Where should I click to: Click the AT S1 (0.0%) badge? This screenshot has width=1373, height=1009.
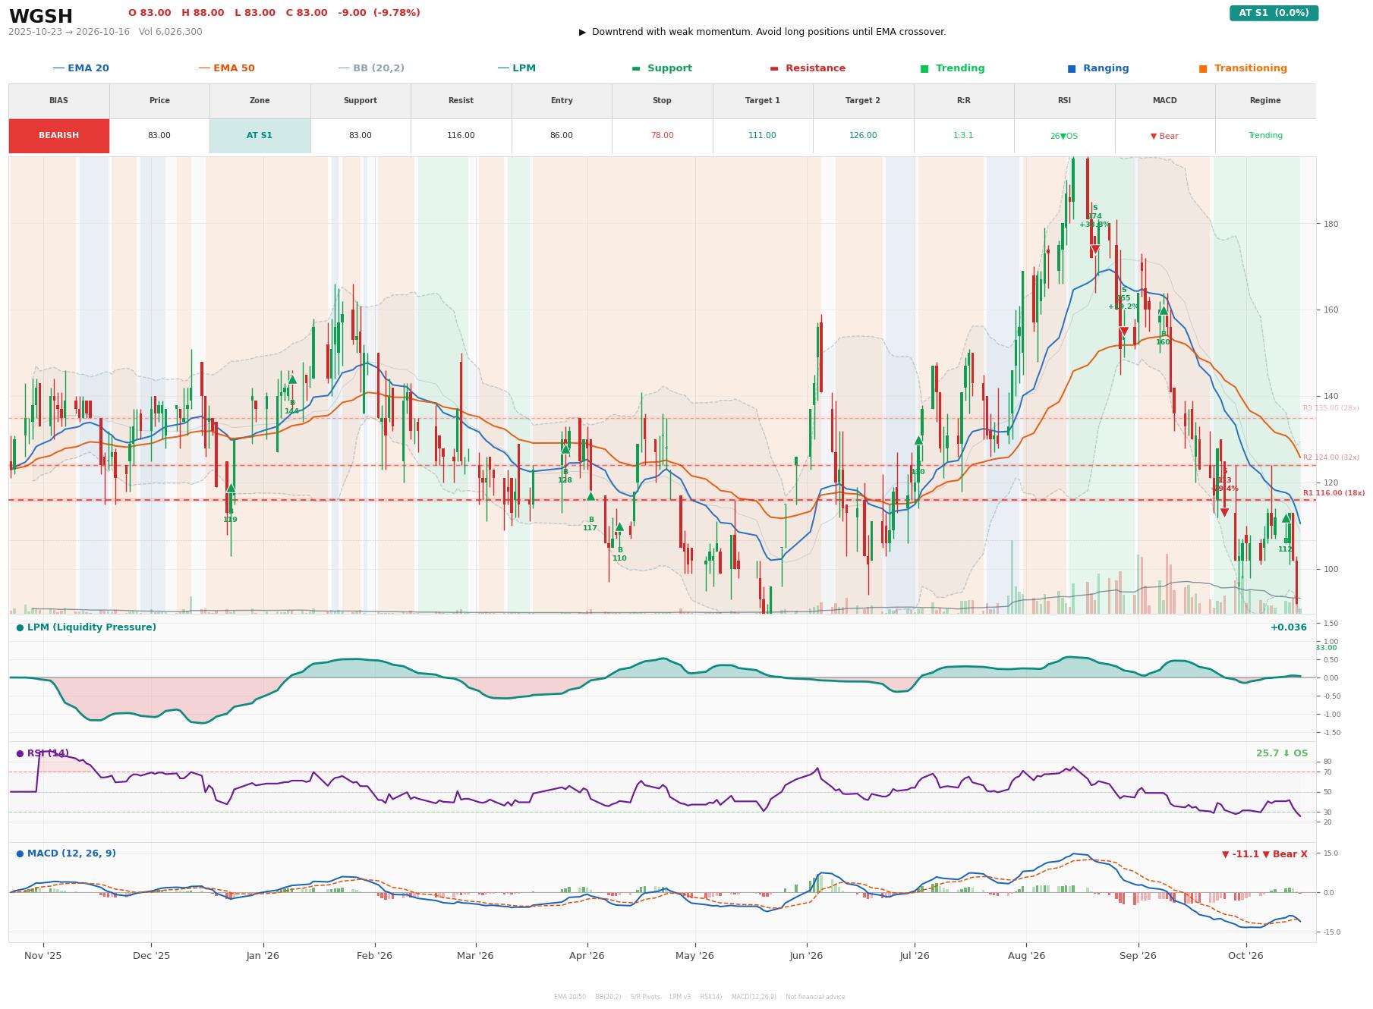pos(1274,13)
